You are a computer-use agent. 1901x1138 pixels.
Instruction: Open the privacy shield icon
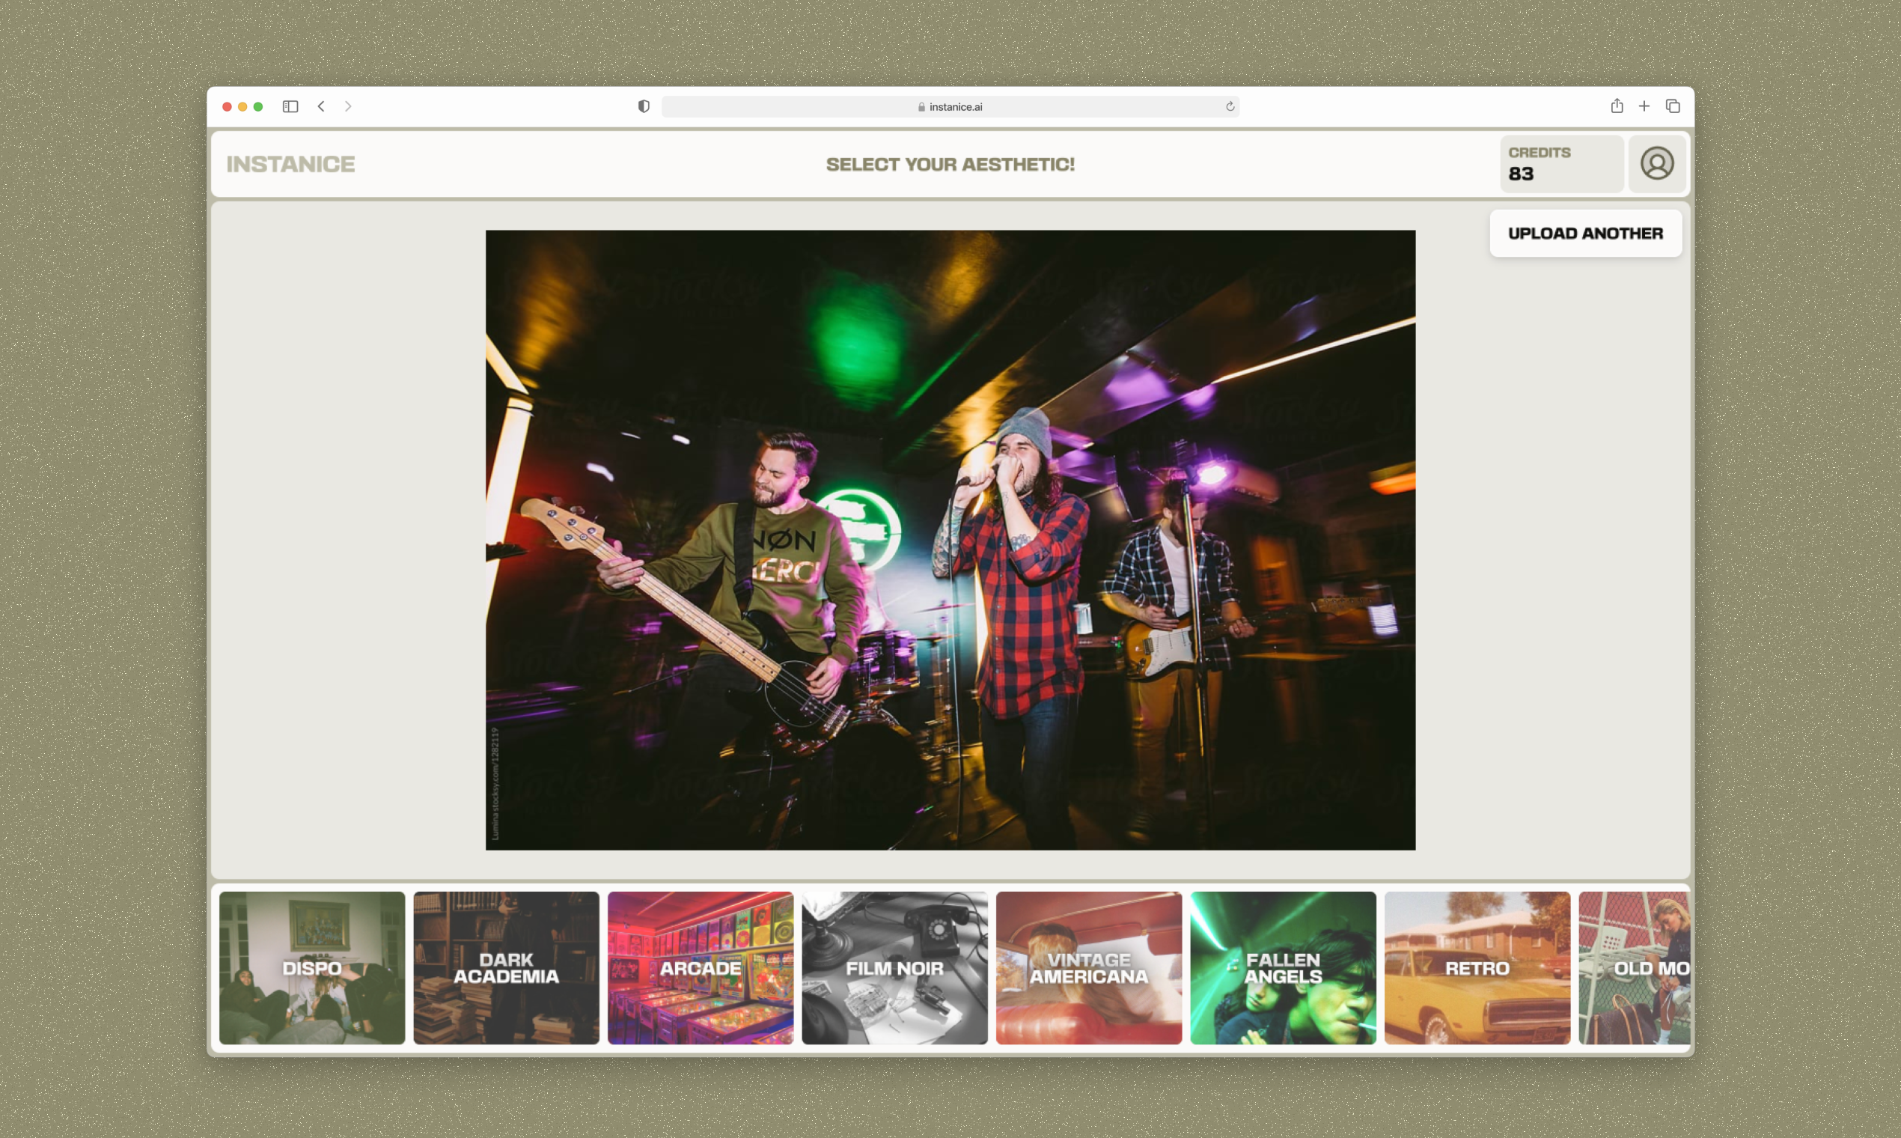click(x=644, y=106)
